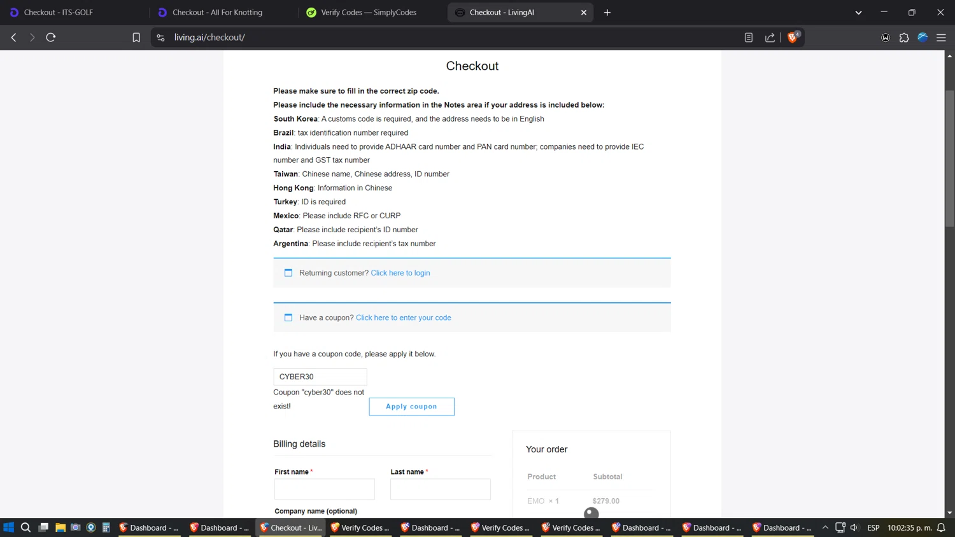Open Windows taskbar search
Screen dimensions: 955x537
pos(25,527)
